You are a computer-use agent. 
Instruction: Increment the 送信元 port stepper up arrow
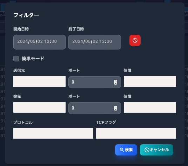[x=115, y=81]
